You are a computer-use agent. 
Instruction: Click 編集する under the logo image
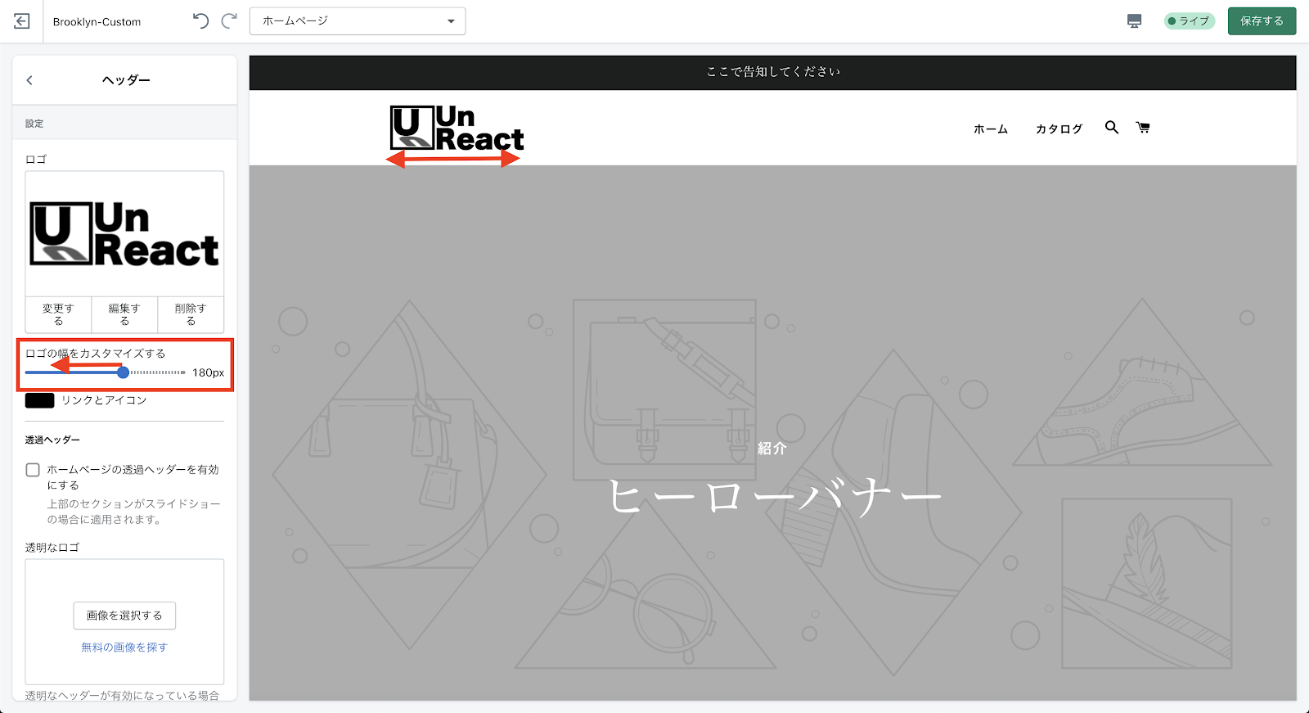pos(124,314)
